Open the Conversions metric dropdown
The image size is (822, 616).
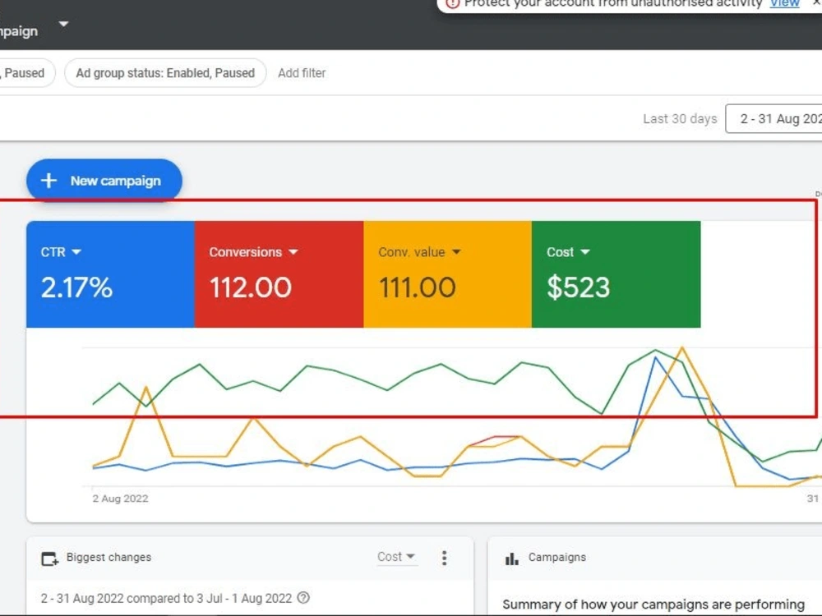293,252
